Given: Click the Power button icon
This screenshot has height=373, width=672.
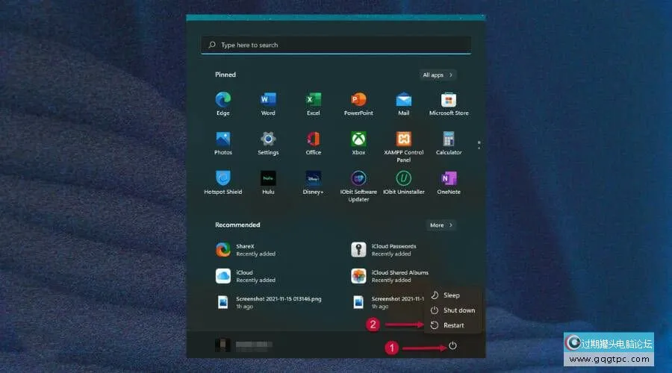Looking at the screenshot, I should 452,346.
